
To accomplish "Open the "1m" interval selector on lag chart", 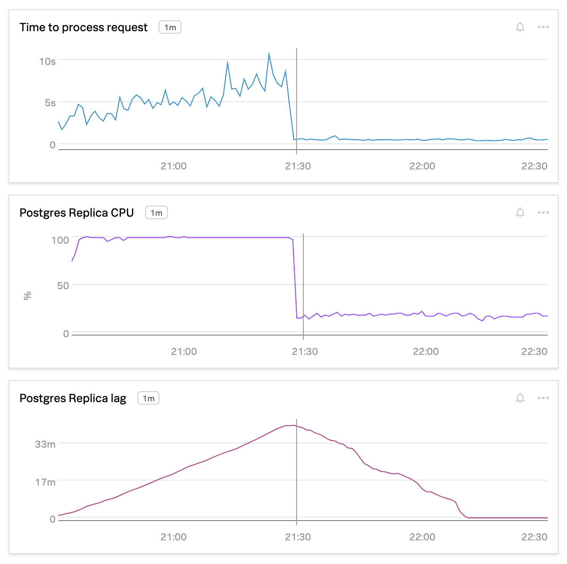I will (x=148, y=398).
